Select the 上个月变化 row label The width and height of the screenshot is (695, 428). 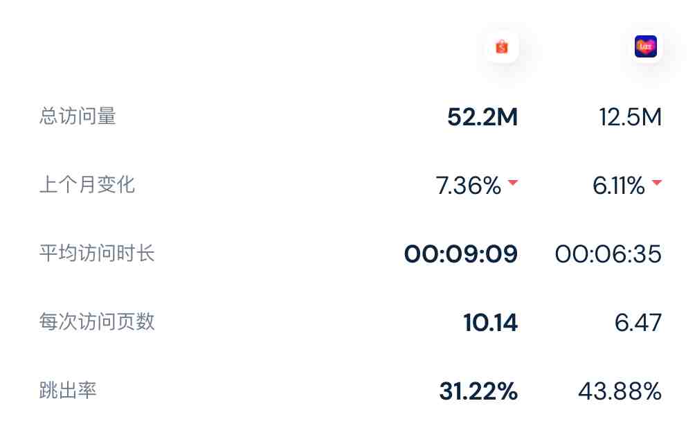(x=87, y=184)
